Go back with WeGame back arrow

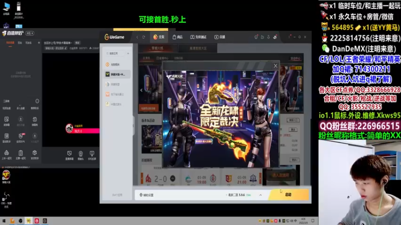coord(137,37)
